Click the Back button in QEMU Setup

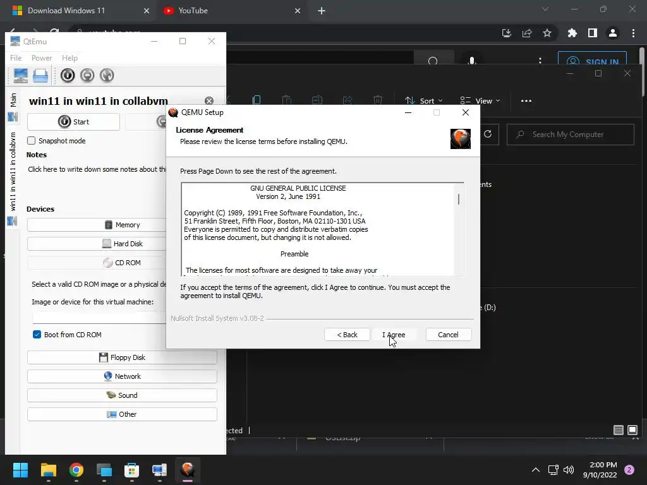[x=347, y=335]
